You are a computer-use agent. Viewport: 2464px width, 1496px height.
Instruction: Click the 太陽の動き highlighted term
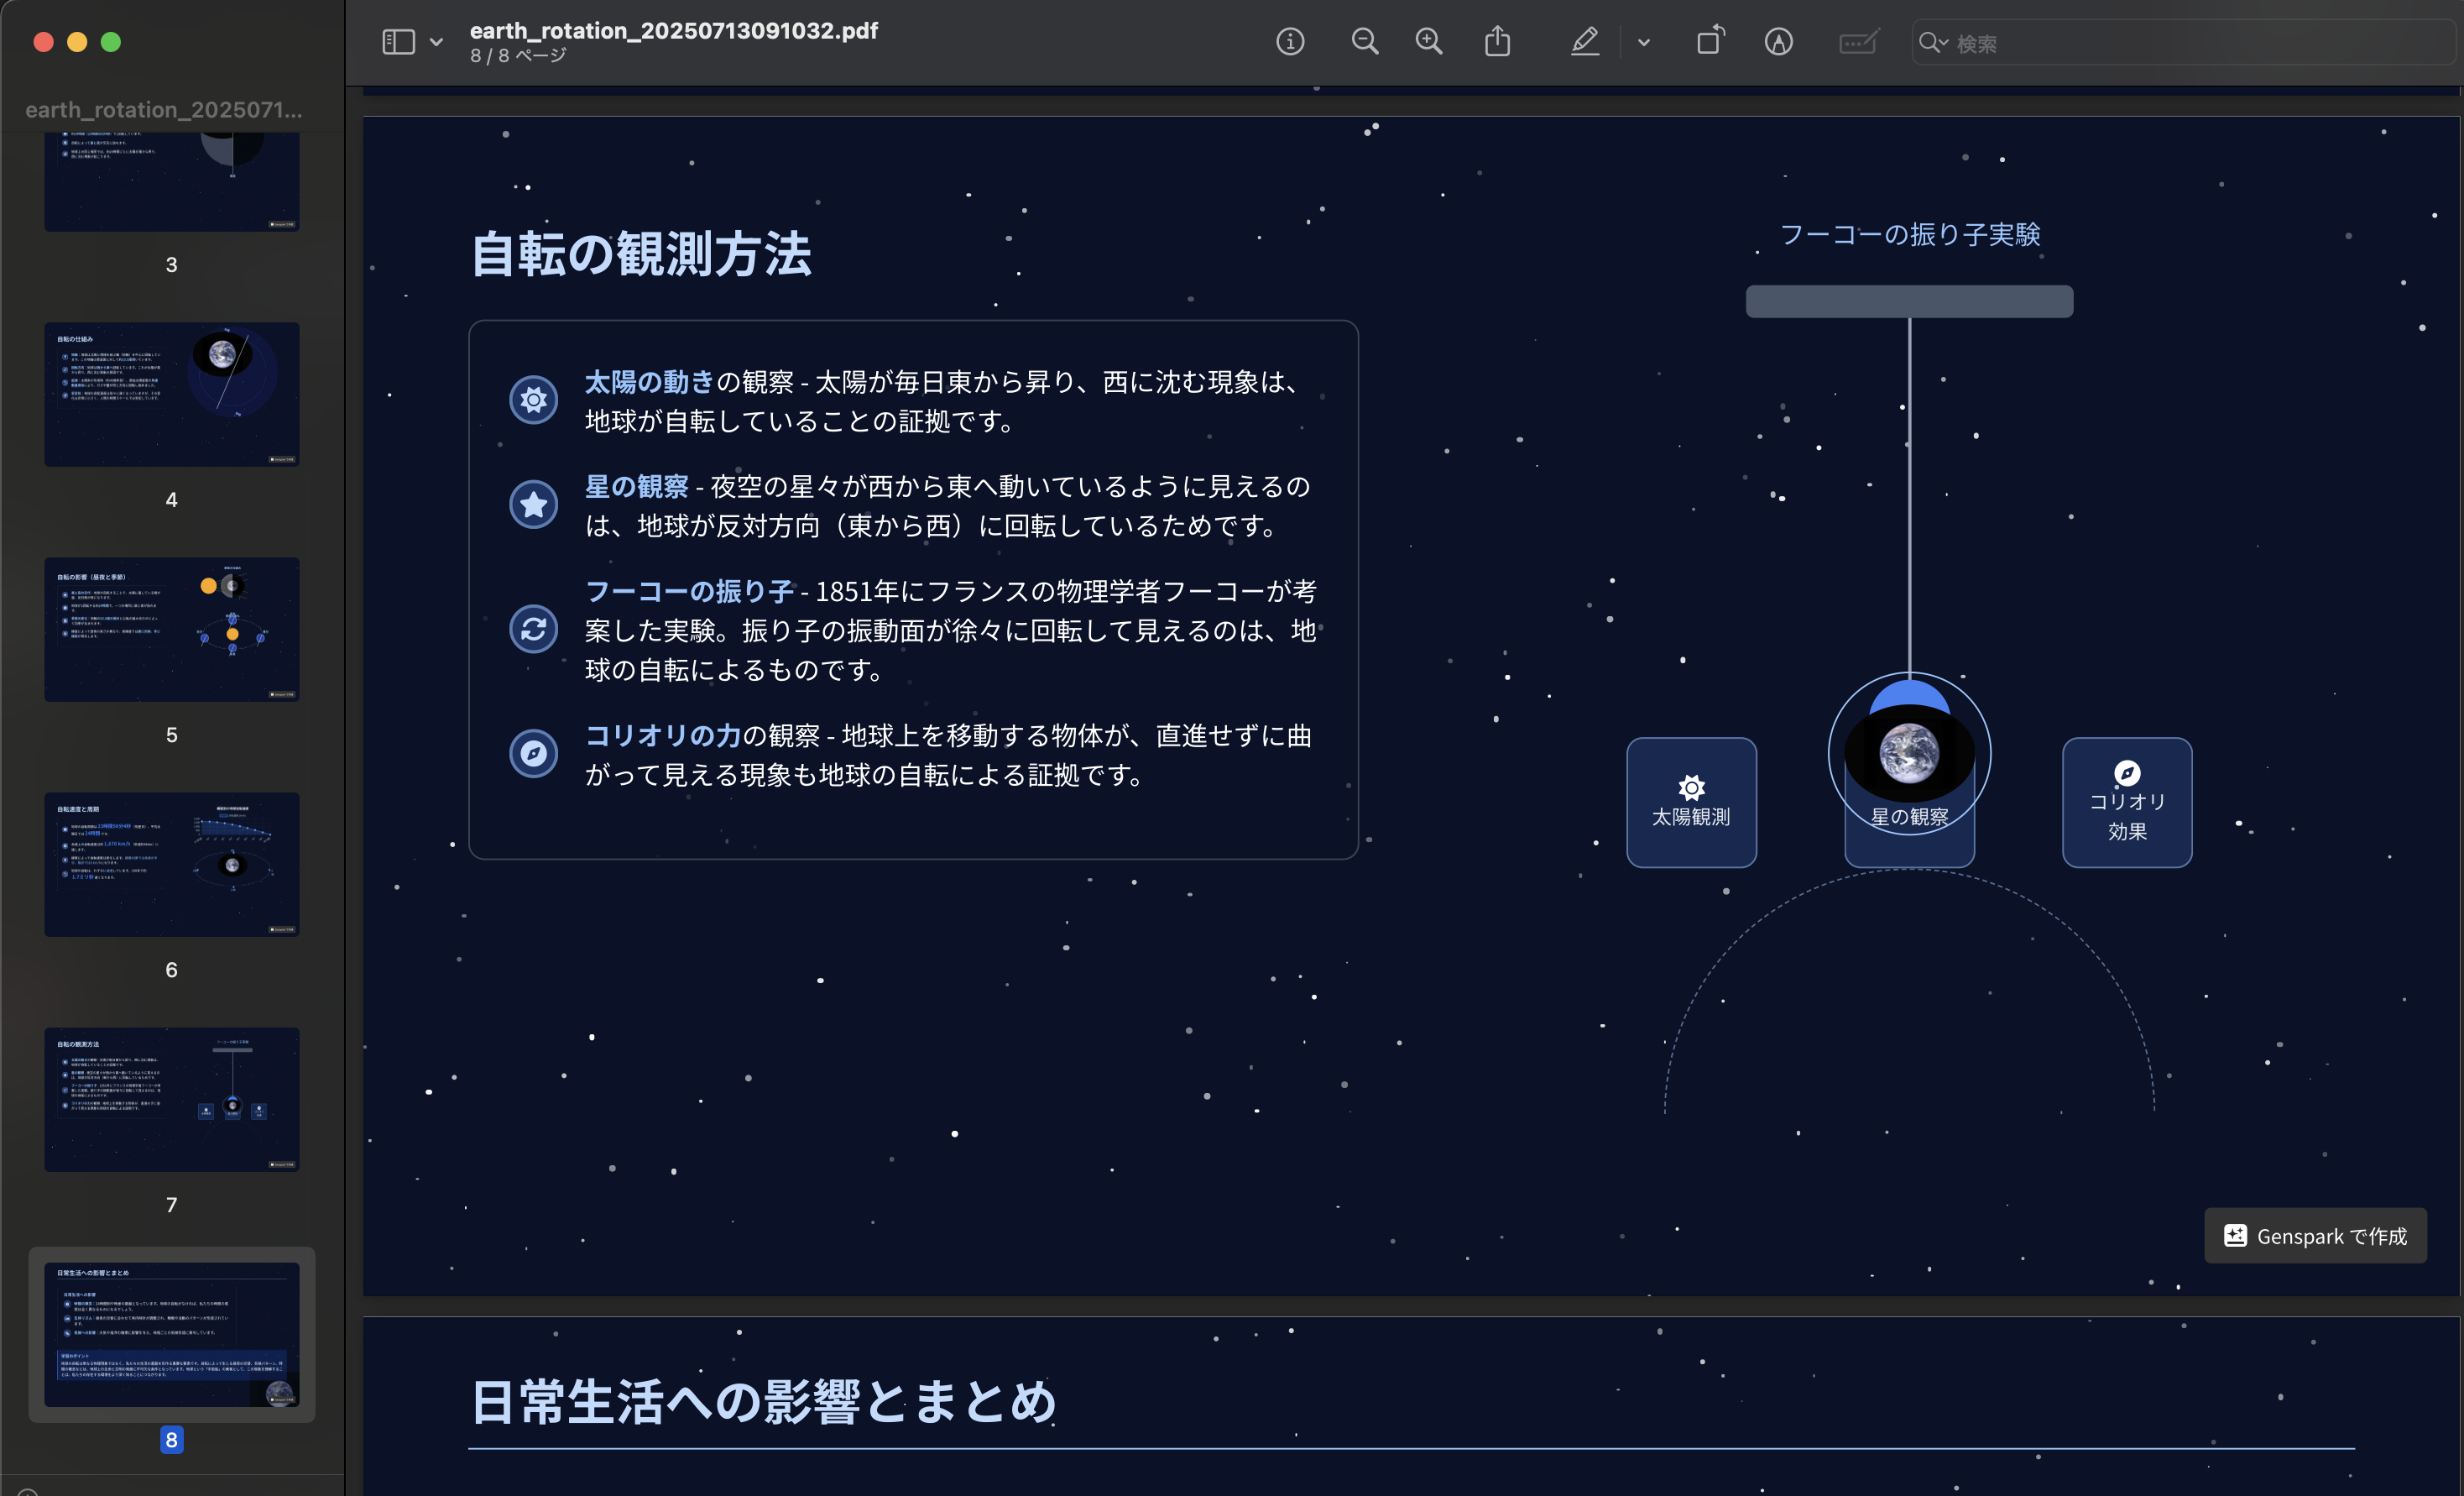[x=649, y=381]
